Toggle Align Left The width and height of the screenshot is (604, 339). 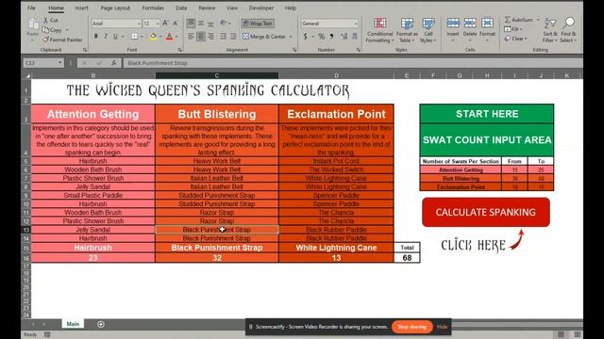click(191, 37)
